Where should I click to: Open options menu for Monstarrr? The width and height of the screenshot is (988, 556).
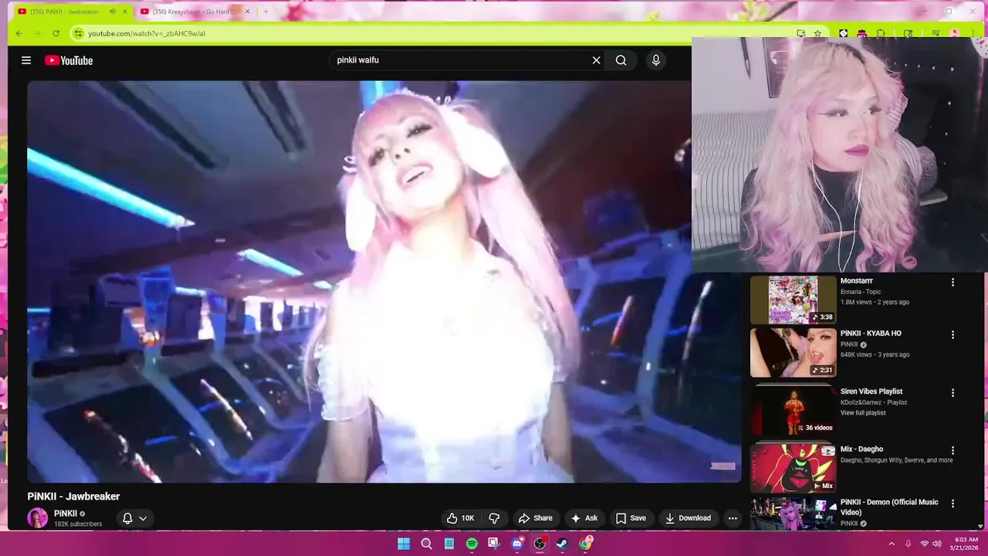pyautogui.click(x=952, y=283)
